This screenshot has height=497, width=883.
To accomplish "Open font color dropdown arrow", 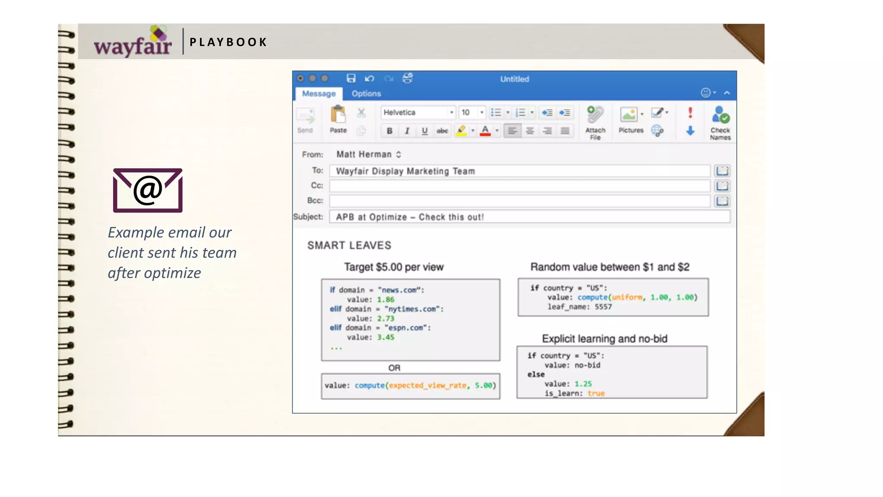I will tap(497, 131).
